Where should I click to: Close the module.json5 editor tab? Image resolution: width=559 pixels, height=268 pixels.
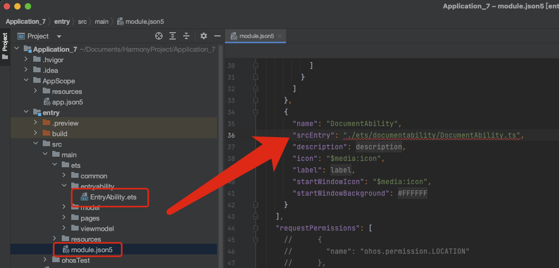click(280, 36)
